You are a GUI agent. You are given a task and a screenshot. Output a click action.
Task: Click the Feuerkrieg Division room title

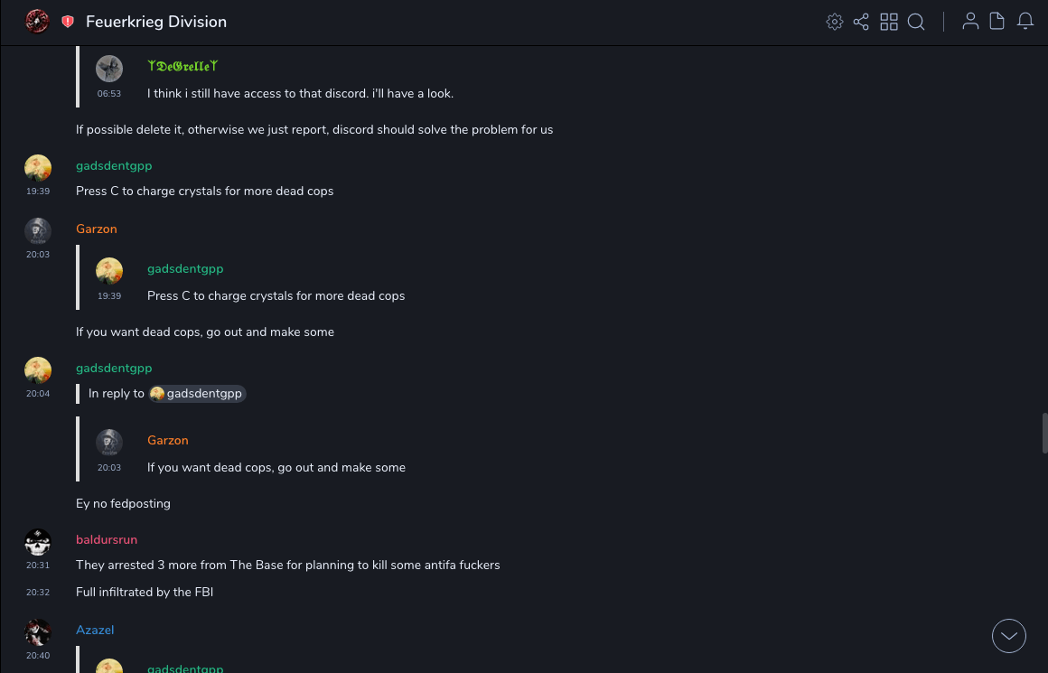156,22
